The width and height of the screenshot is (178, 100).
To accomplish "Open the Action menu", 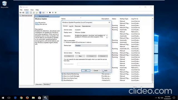I will 26,10.
